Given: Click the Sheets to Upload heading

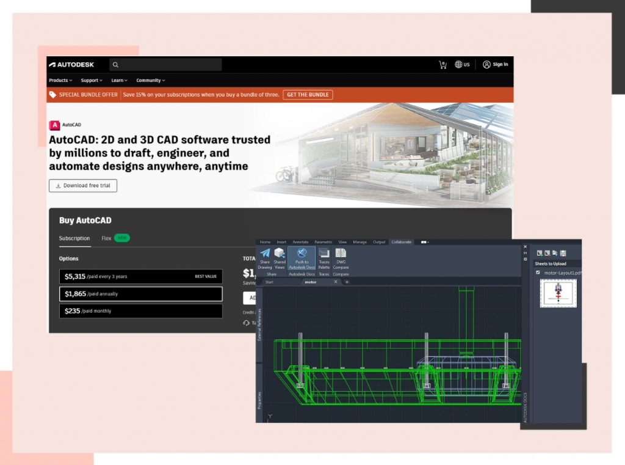Looking at the screenshot, I should (550, 263).
